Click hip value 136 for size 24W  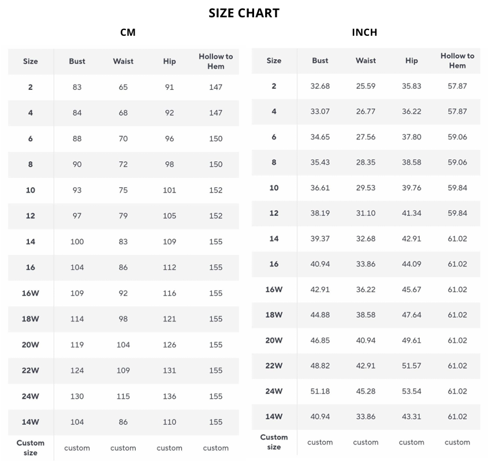point(169,396)
